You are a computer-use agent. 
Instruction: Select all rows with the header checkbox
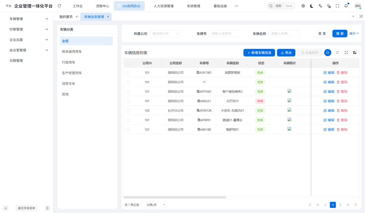point(128,63)
